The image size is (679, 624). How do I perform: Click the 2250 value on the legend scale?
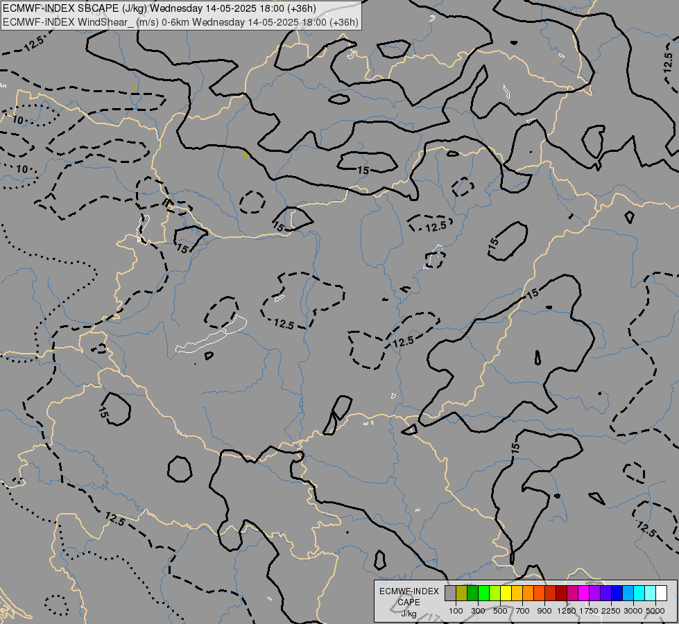click(611, 611)
